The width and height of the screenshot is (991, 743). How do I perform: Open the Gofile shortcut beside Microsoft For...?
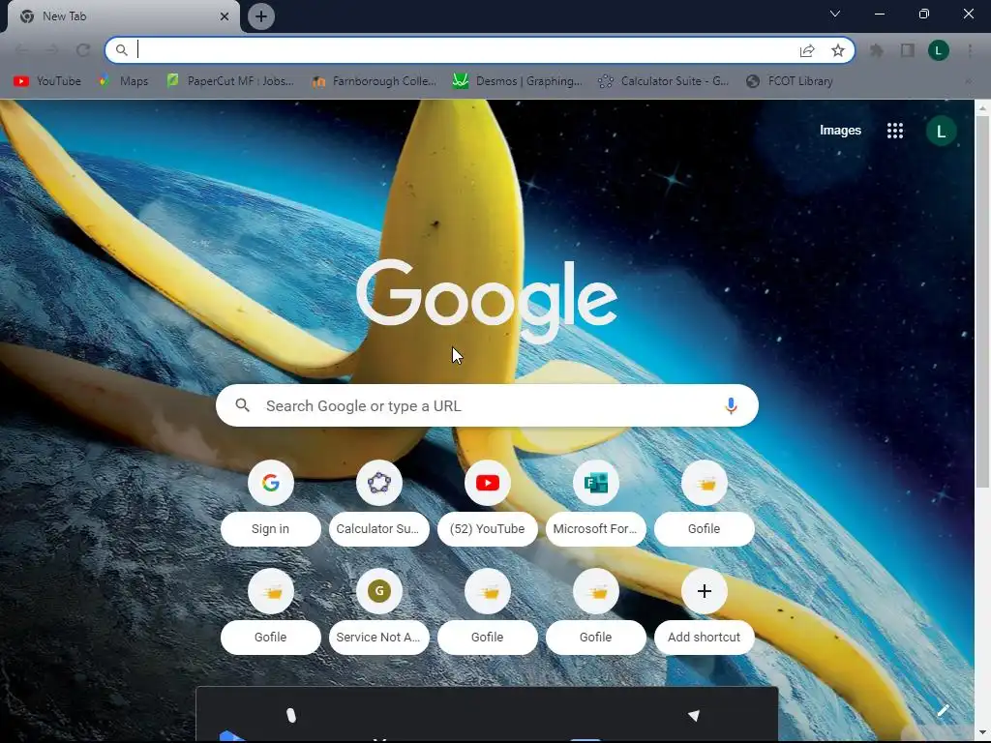[705, 484]
